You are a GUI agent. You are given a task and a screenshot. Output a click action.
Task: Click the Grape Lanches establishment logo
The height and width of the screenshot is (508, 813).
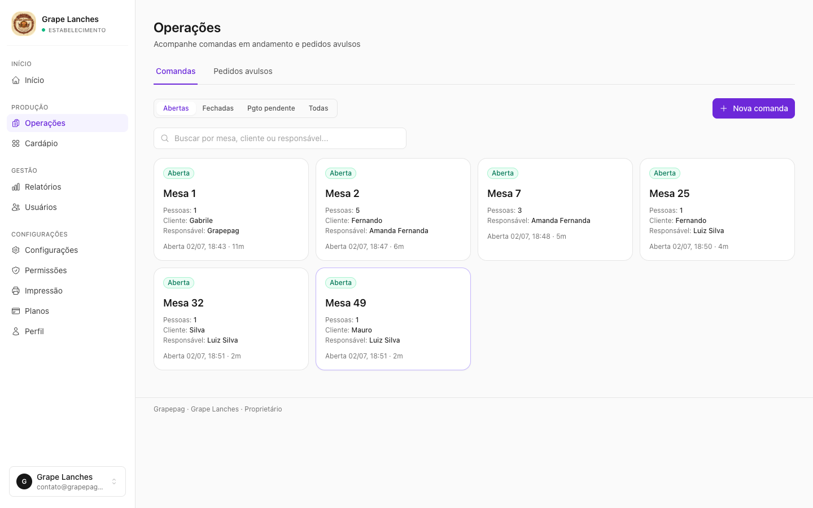24,24
